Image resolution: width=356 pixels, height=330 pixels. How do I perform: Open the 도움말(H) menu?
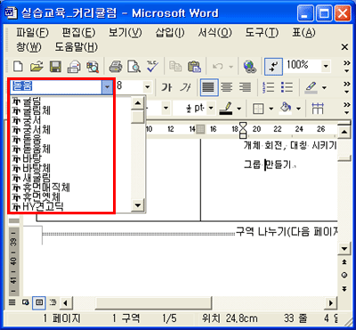(x=77, y=47)
